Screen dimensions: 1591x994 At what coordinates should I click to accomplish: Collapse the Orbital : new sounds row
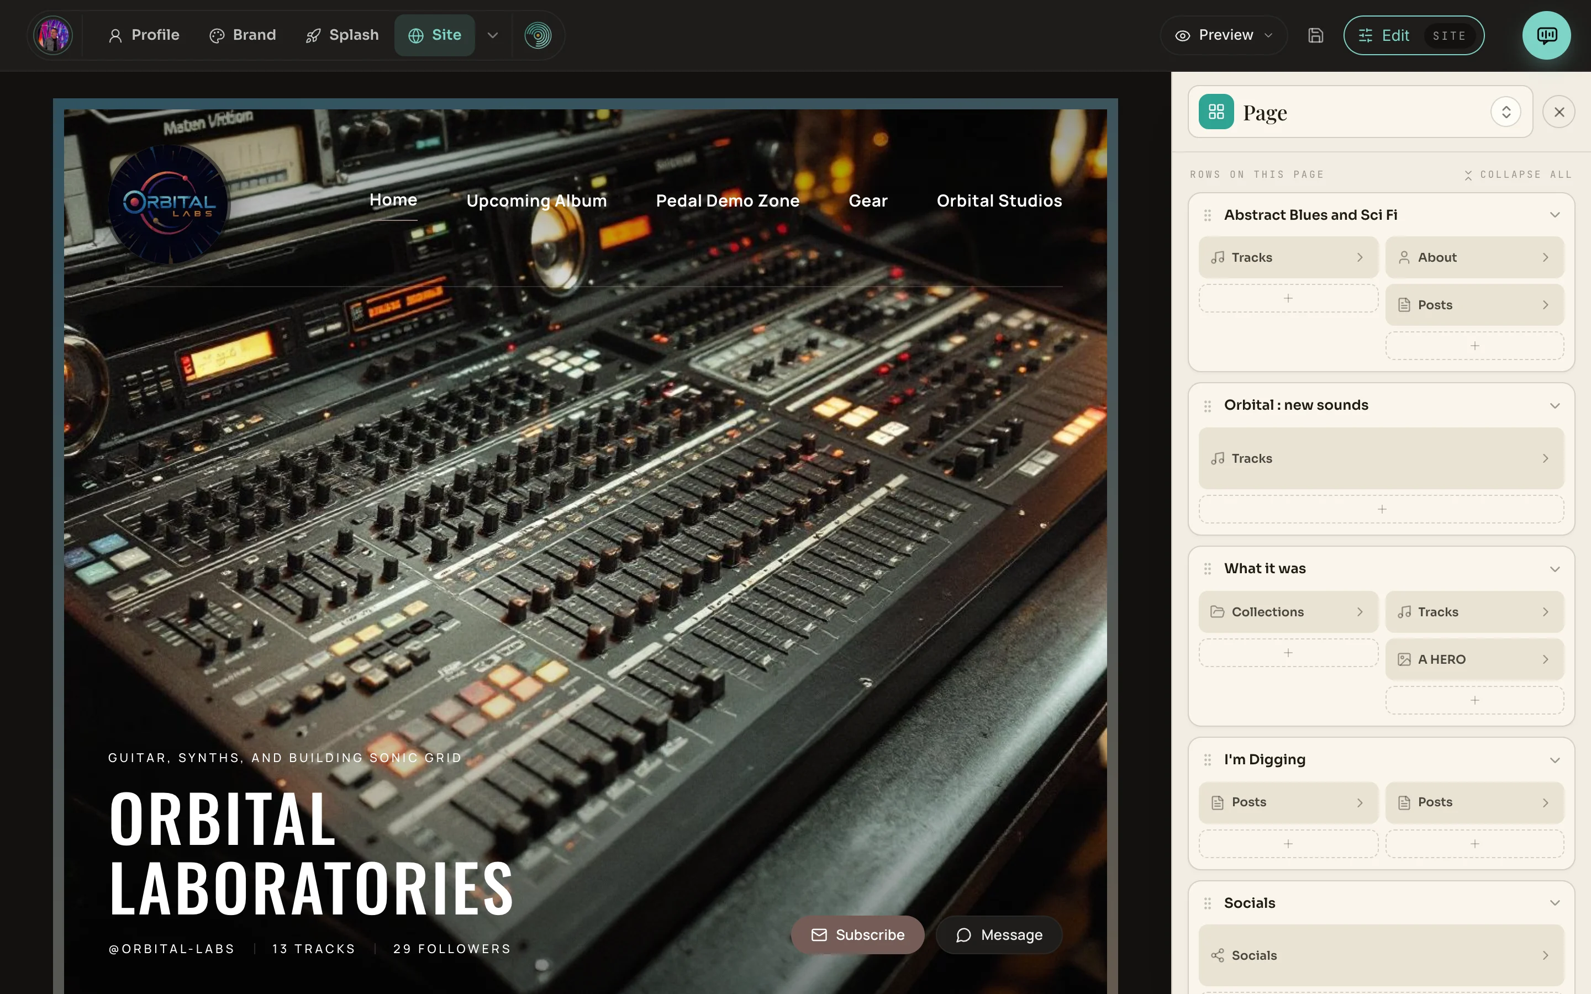1554,406
